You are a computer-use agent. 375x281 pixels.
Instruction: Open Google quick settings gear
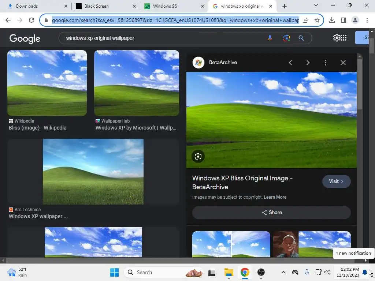point(337,38)
